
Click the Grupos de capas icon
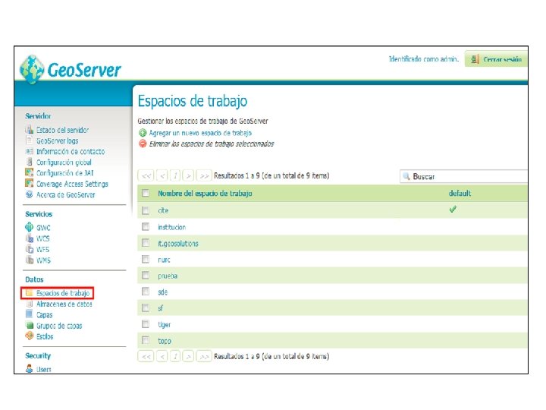[x=30, y=325]
